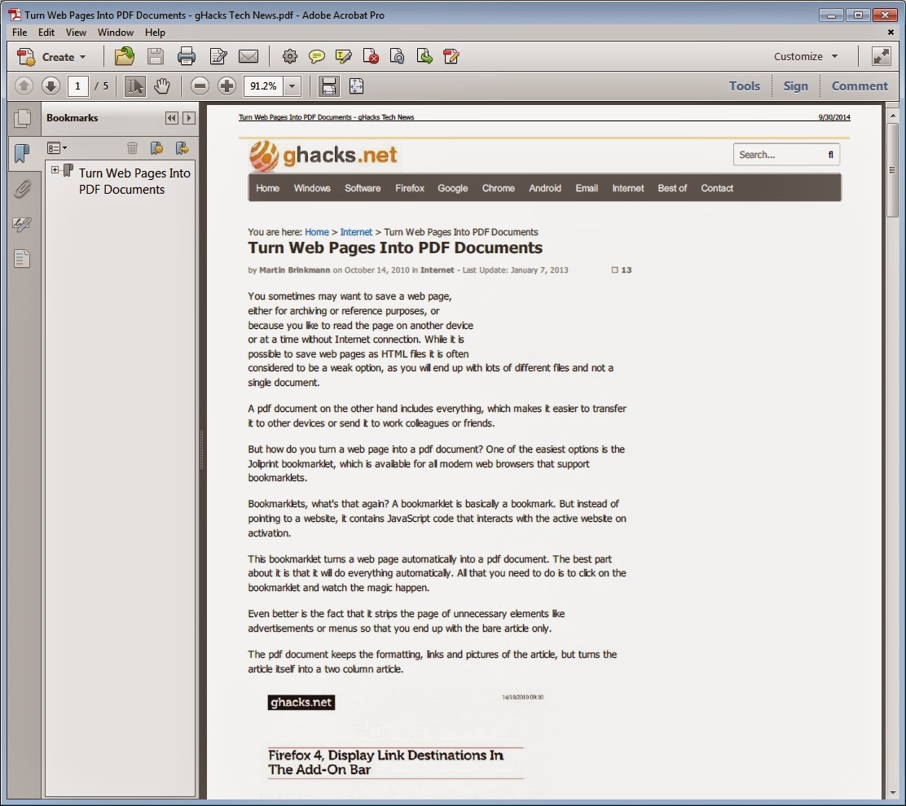
Task: Expand the Turn Web Pages bookmark tree
Action: click(x=55, y=169)
